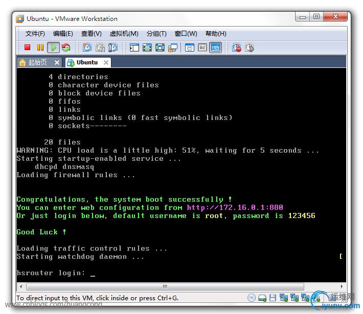Maximize the VMware Workstation window
This screenshot has height=314, width=363.
[316, 17]
